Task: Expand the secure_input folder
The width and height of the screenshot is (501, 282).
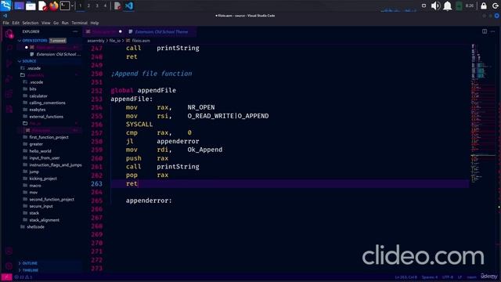Action: coord(41,206)
